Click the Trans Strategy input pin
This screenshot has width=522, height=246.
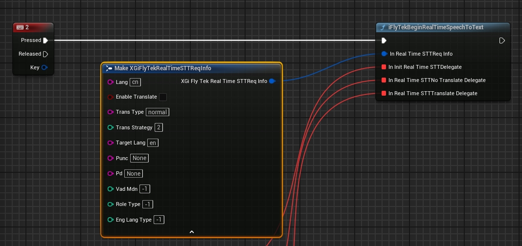tap(111, 127)
